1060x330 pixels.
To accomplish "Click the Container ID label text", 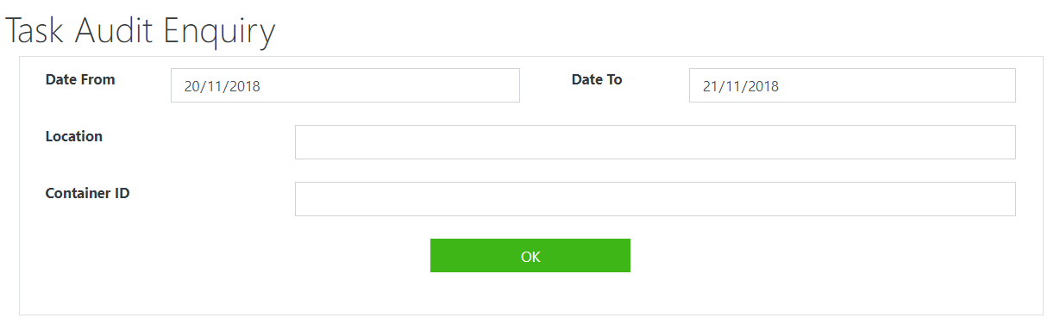I will pos(88,193).
